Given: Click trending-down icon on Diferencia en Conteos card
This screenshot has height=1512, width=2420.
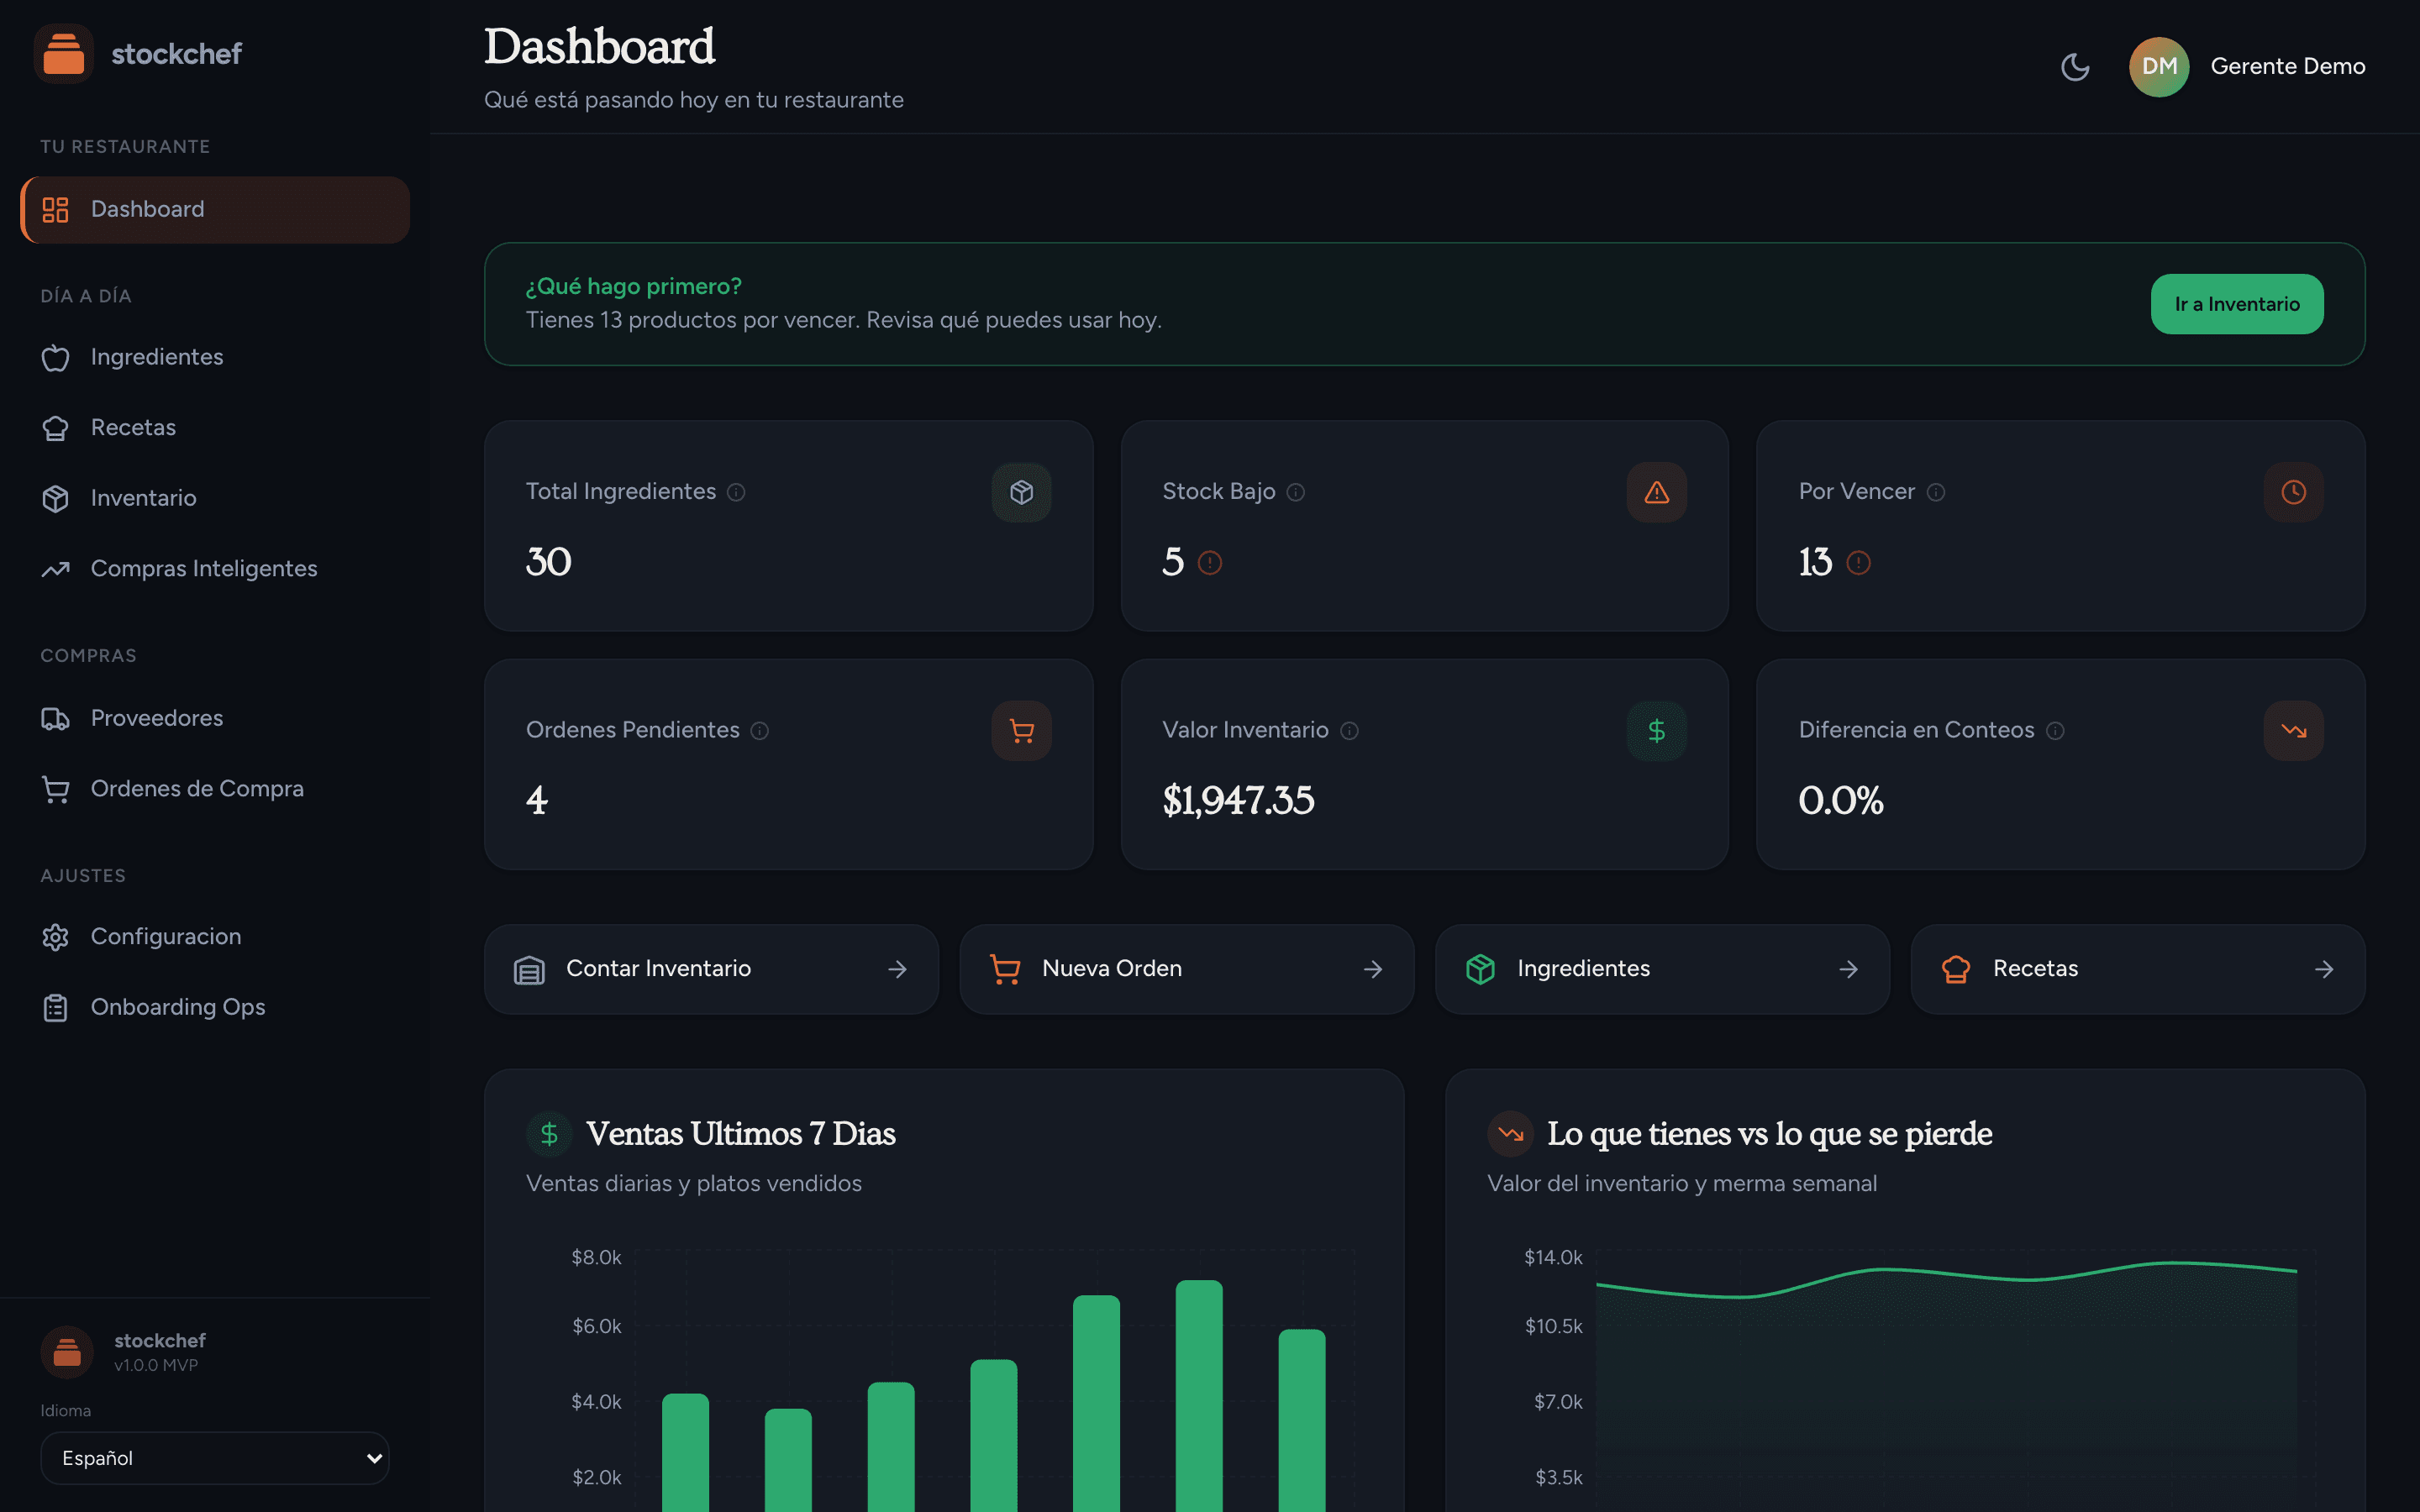Looking at the screenshot, I should [x=2294, y=731].
